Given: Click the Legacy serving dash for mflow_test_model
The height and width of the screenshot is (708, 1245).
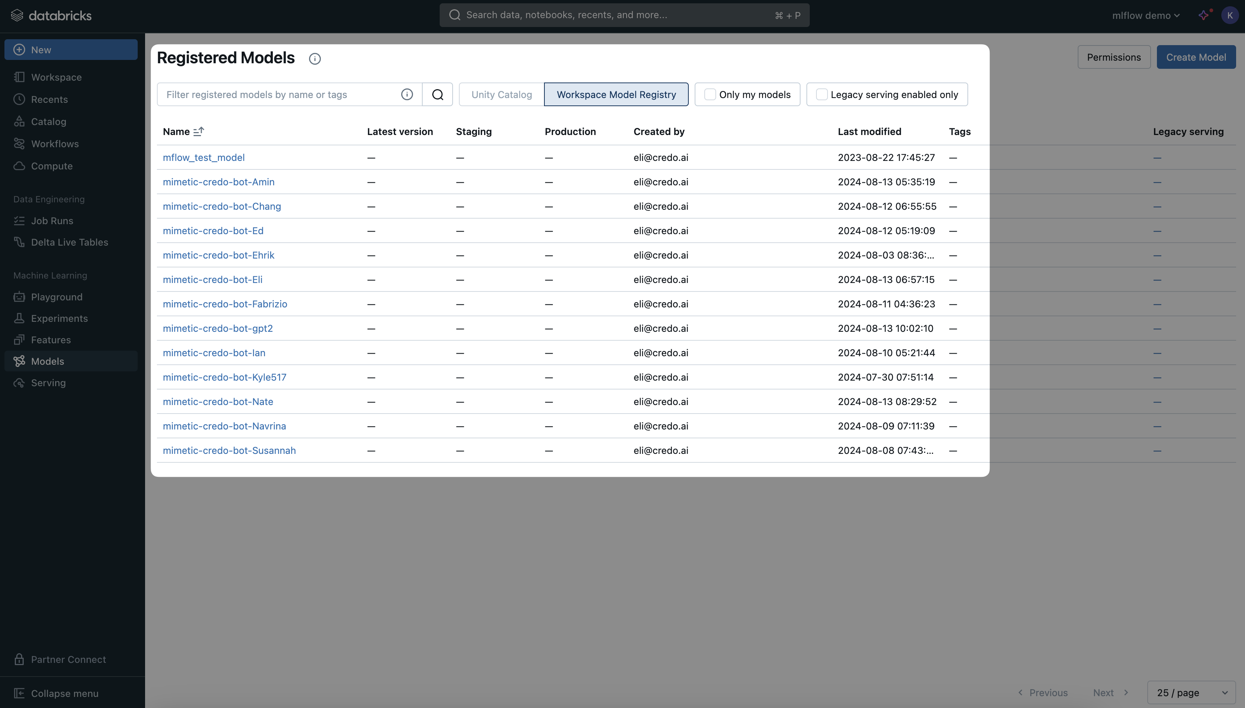Looking at the screenshot, I should (x=1157, y=158).
